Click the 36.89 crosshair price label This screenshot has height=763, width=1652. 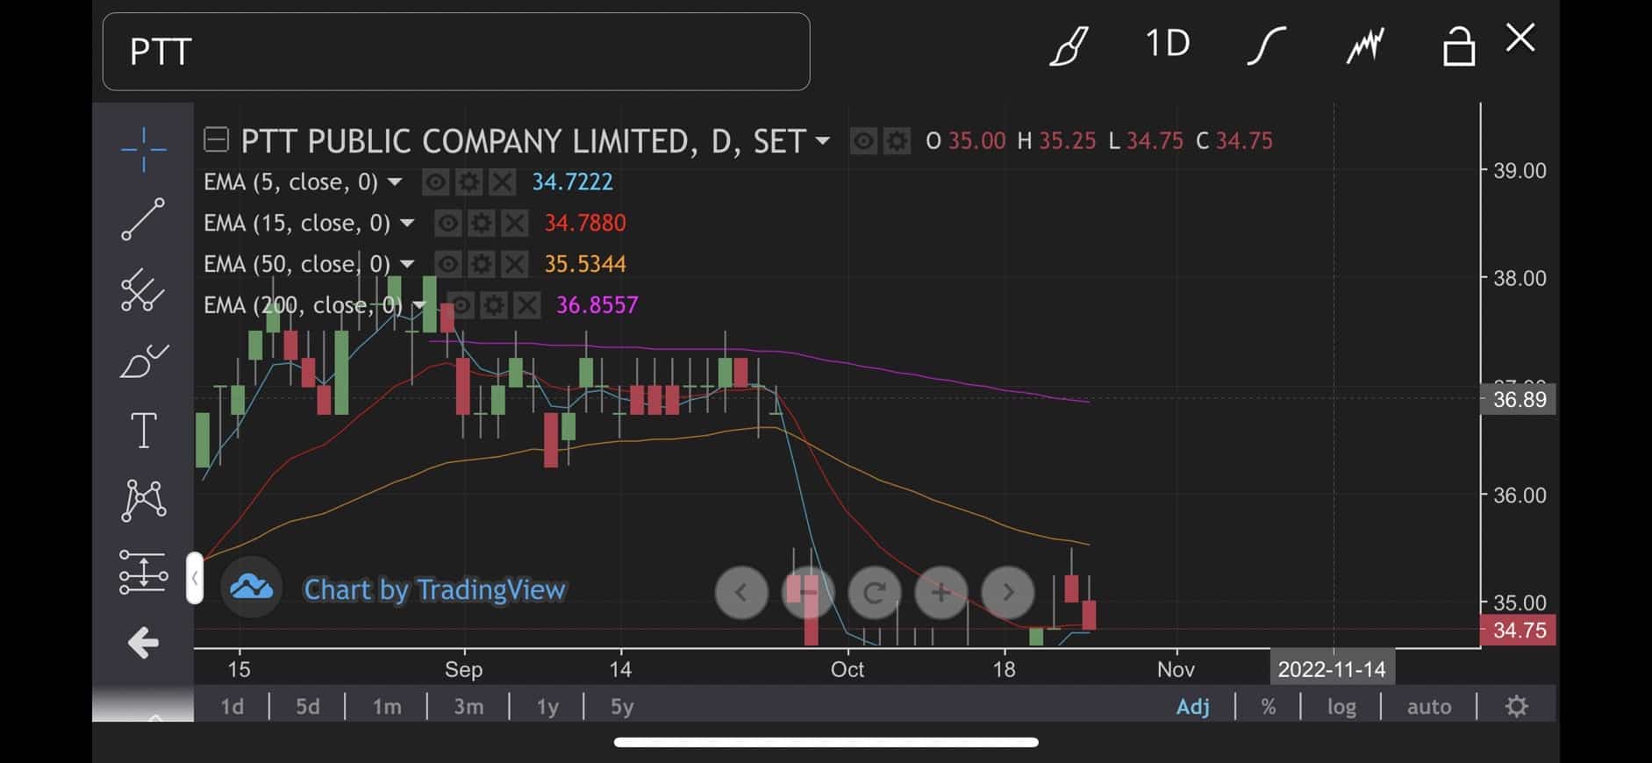coord(1519,400)
